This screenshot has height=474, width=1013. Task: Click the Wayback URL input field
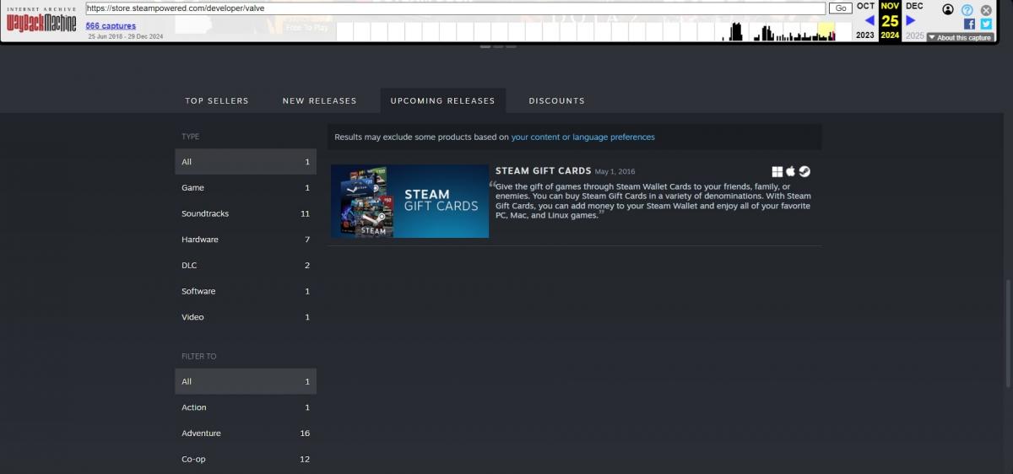[456, 8]
